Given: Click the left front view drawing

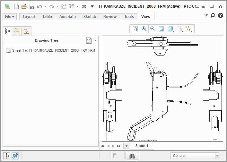Looking at the screenshot, I should (x=112, y=101).
